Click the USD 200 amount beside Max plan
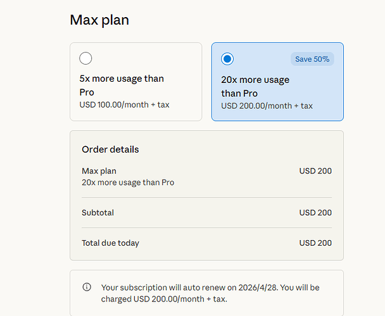The image size is (385, 316). [x=315, y=171]
